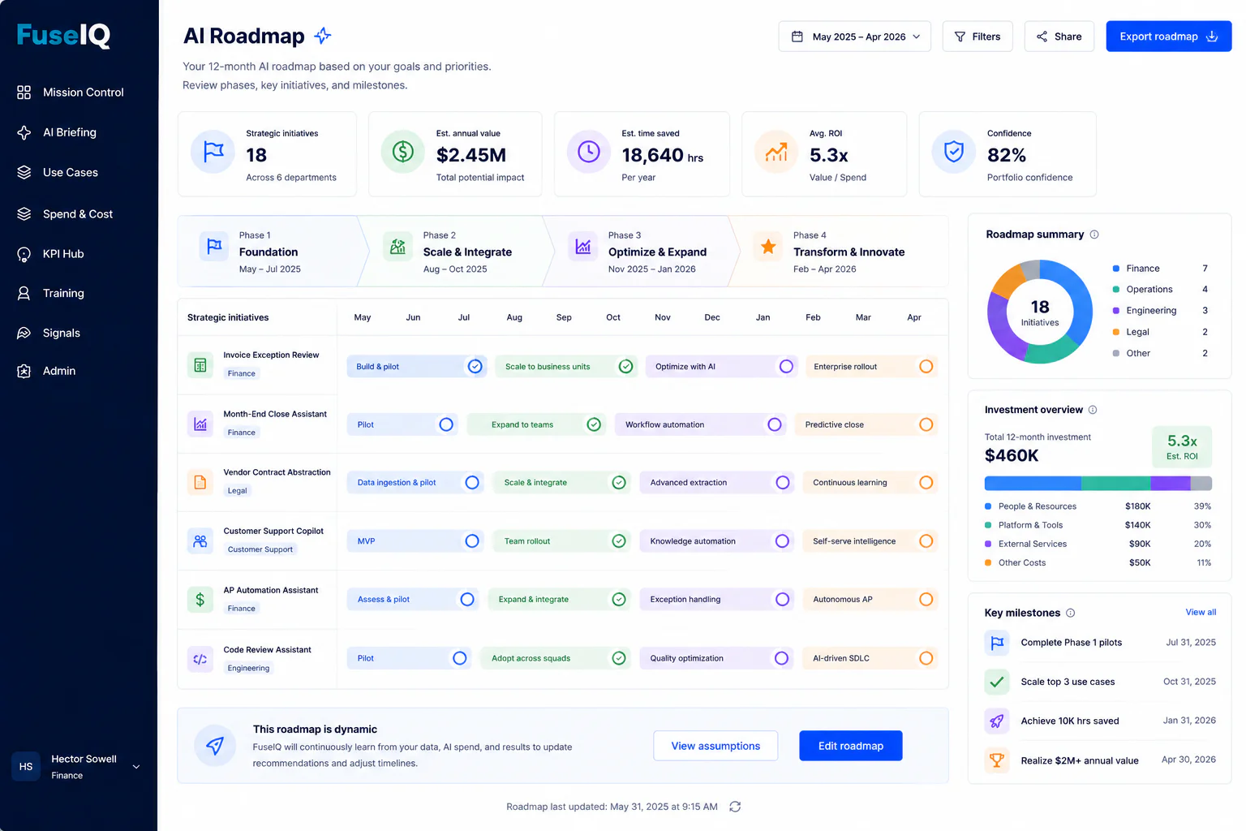Click the Admin sidebar icon
The height and width of the screenshot is (831, 1246).
pos(24,371)
